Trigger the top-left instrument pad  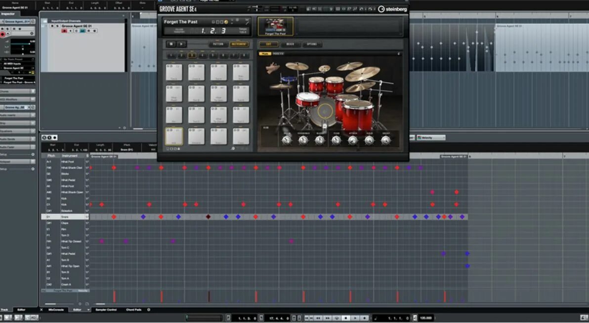pyautogui.click(x=174, y=72)
